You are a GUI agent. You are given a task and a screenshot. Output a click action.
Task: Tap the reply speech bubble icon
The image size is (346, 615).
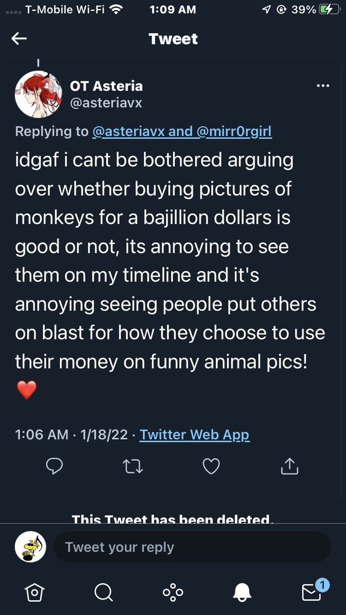[x=54, y=465]
